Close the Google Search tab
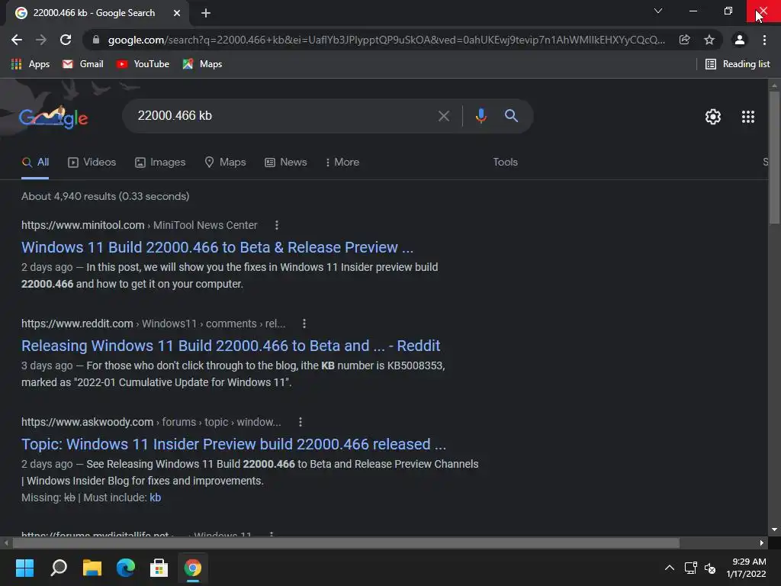Image resolution: width=781 pixels, height=586 pixels. point(177,13)
